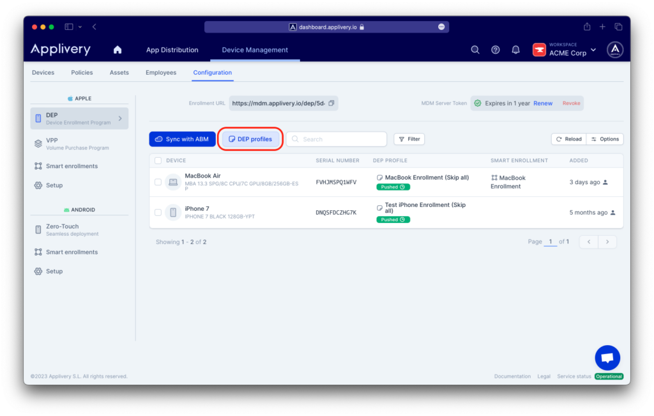Open the help question mark icon
Viewport: 654px width, 416px height.
[495, 50]
